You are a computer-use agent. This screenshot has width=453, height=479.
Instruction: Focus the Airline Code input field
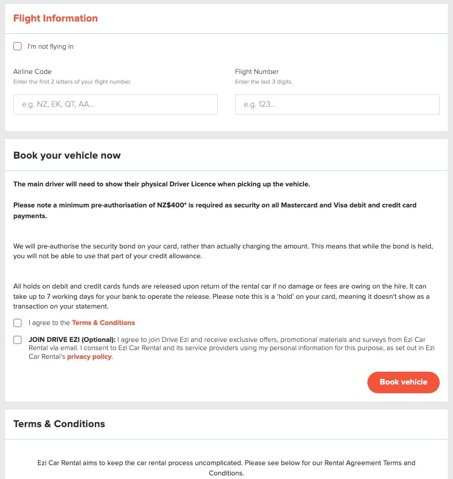click(x=115, y=104)
